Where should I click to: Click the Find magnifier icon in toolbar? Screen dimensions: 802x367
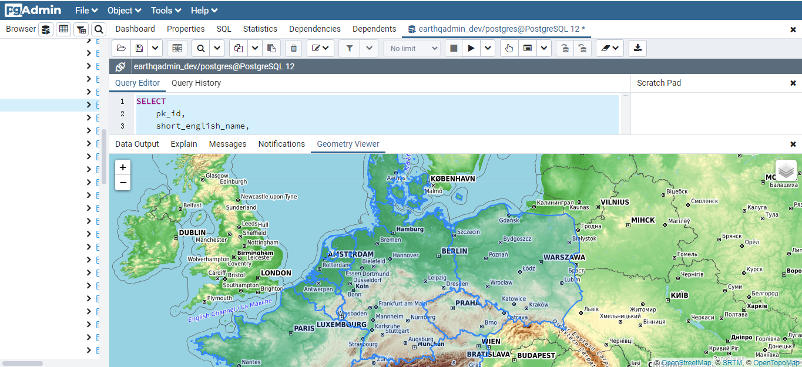tap(201, 48)
